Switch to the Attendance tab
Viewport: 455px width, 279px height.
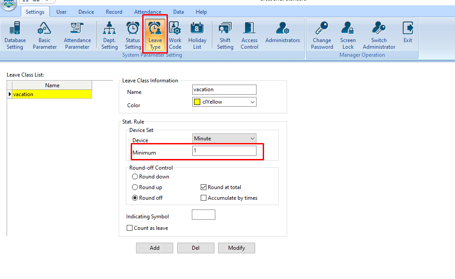pyautogui.click(x=148, y=12)
